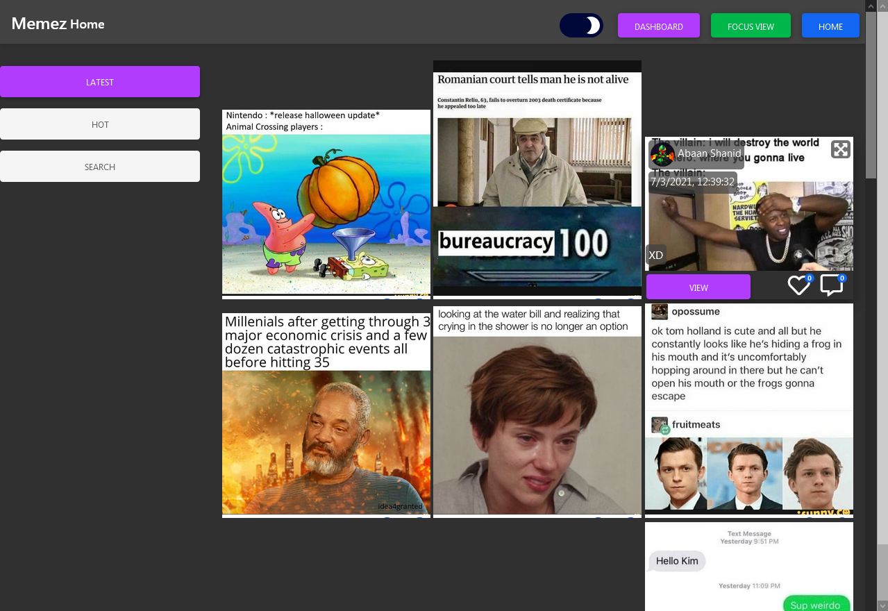The image size is (888, 611).
Task: Open the Dashboard page
Action: tap(658, 26)
